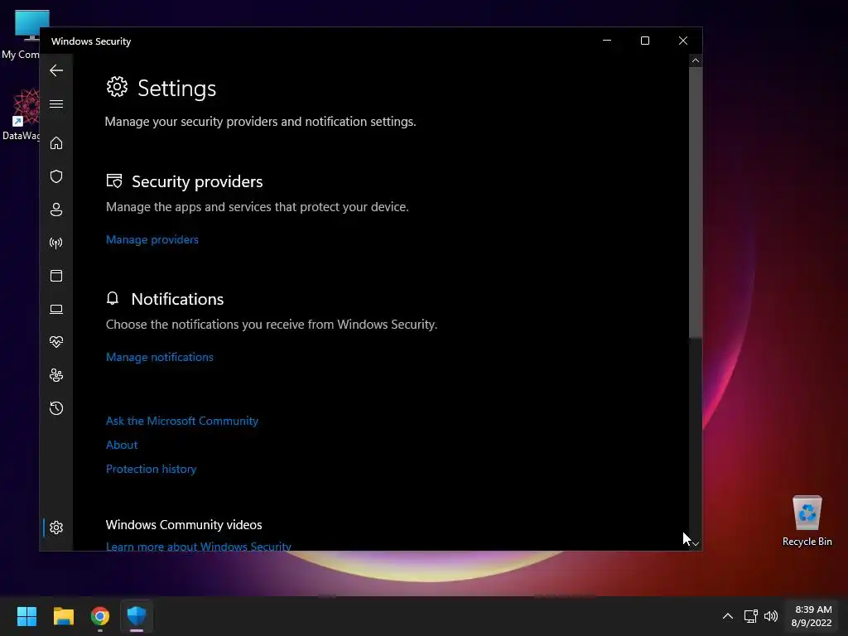The width and height of the screenshot is (848, 636).
Task: Click the Manage providers link
Action: [x=152, y=239]
